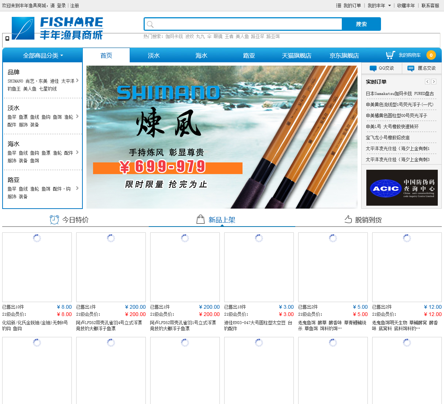
Task: Expand the 海水 sidebar category chevron
Action: tap(77, 152)
